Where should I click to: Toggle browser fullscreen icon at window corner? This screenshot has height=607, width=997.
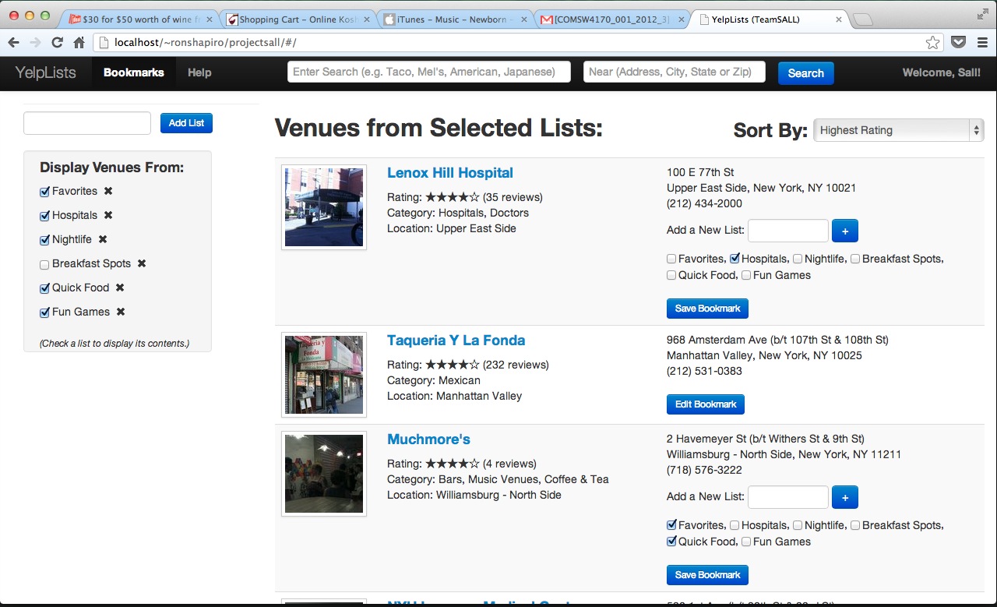tap(982, 13)
